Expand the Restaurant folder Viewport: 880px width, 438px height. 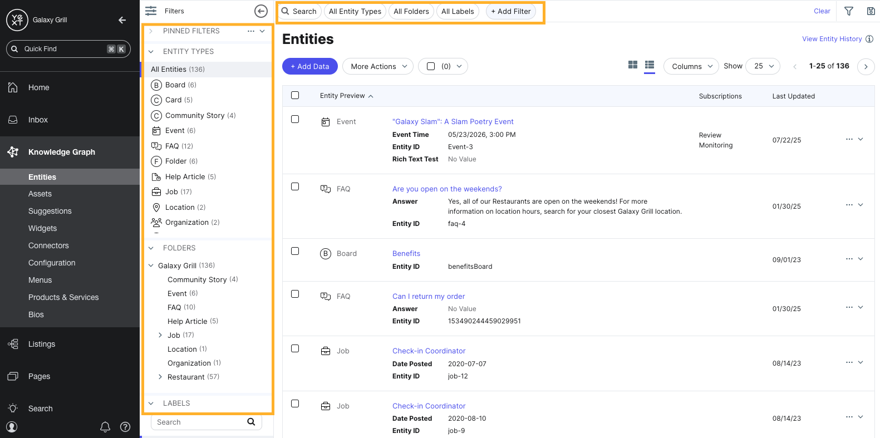click(160, 377)
